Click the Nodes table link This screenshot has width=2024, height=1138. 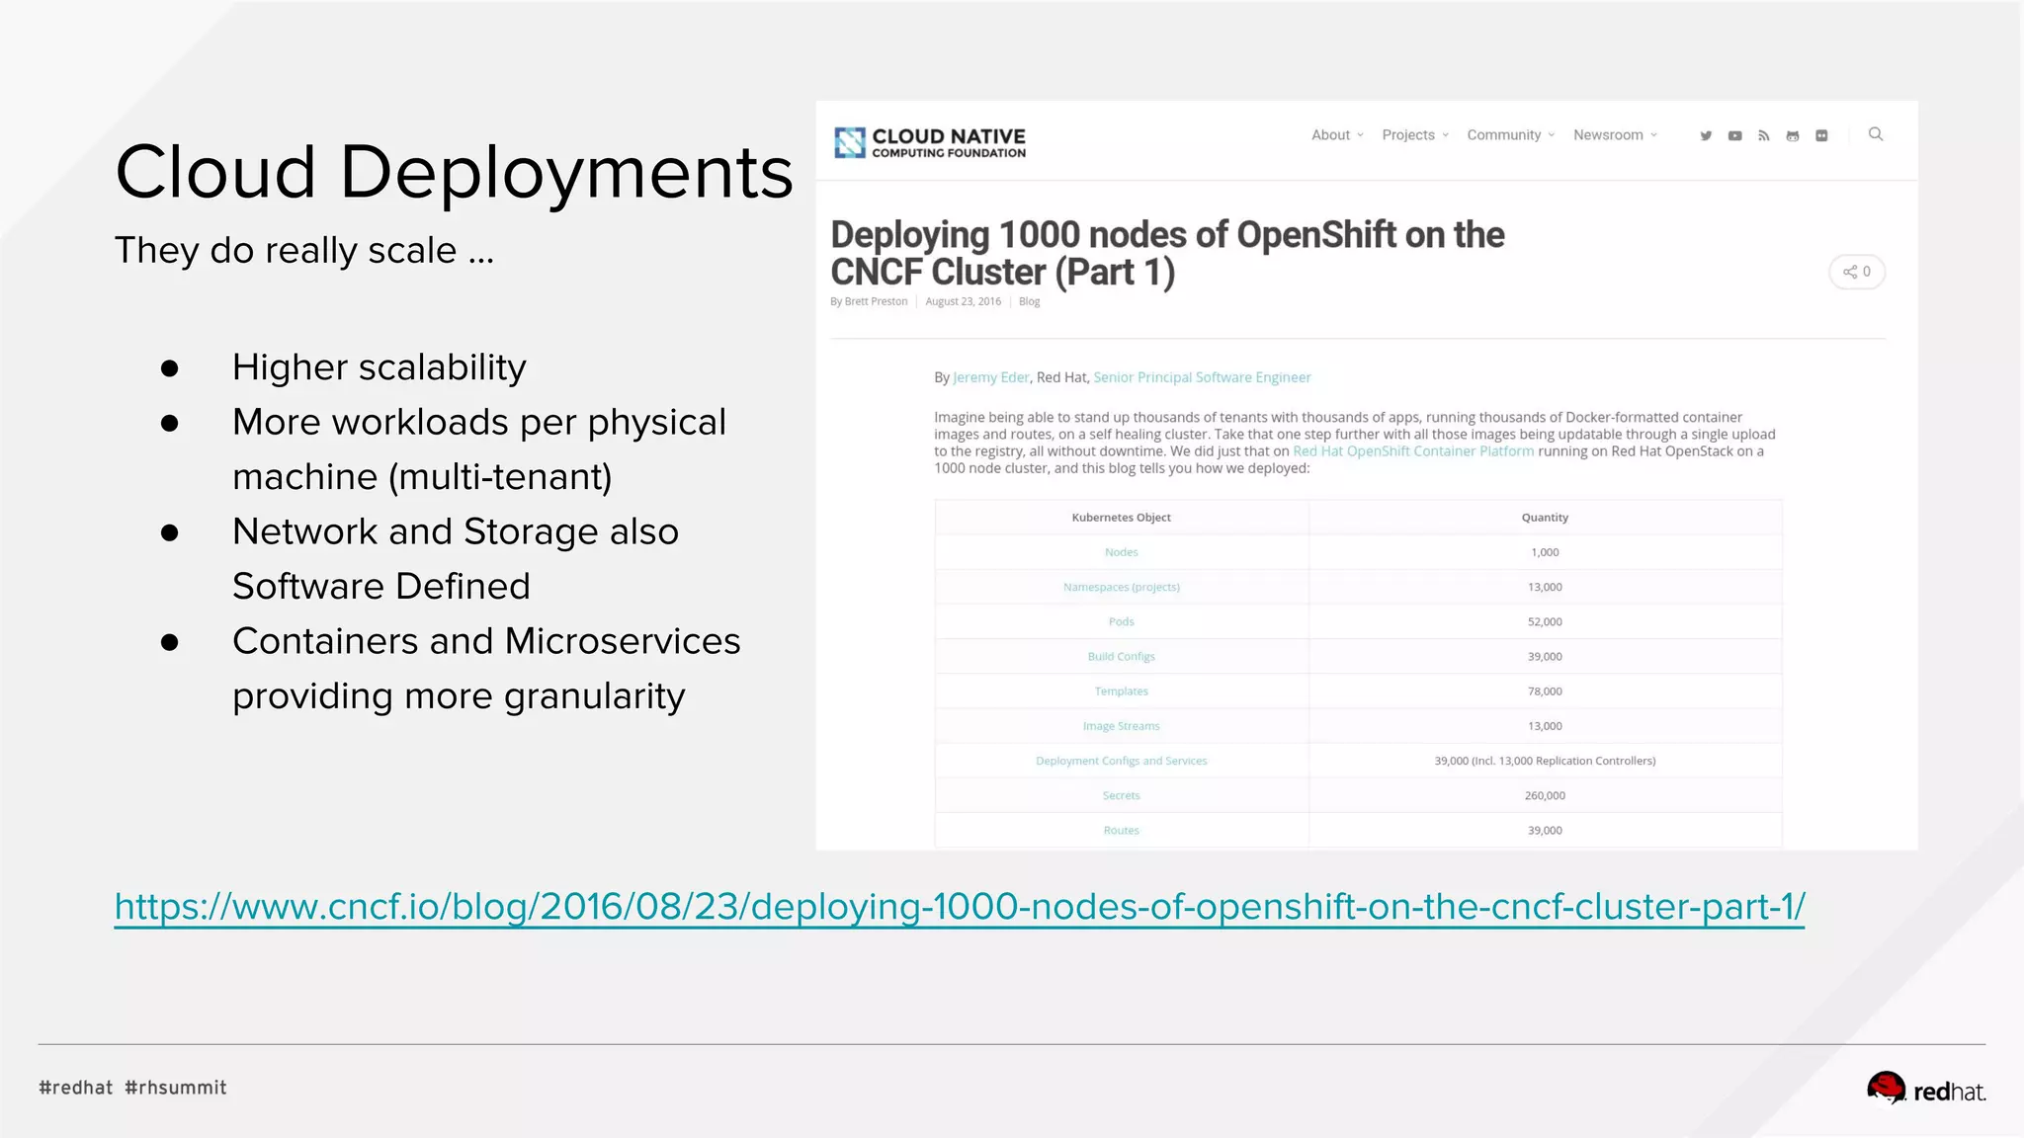coord(1121,552)
